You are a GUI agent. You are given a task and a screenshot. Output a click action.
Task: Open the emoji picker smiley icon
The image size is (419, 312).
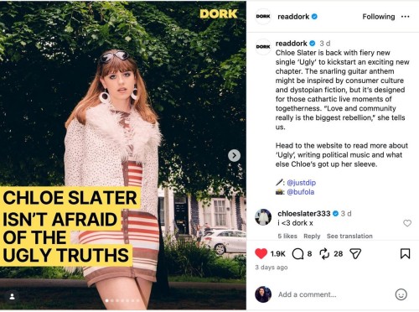click(401, 294)
